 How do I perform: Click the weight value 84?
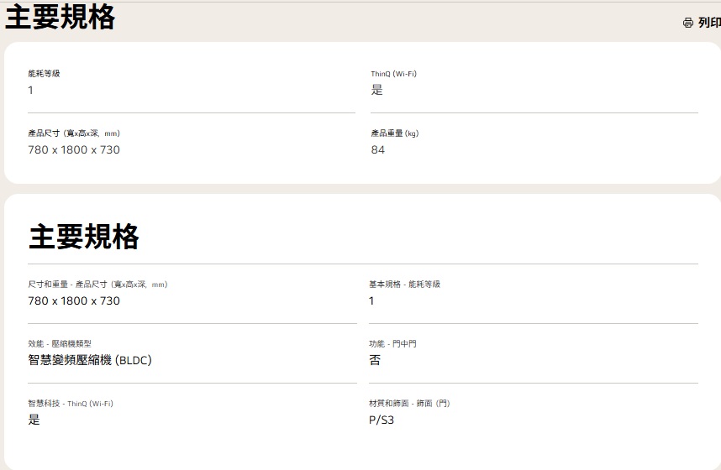pos(377,149)
